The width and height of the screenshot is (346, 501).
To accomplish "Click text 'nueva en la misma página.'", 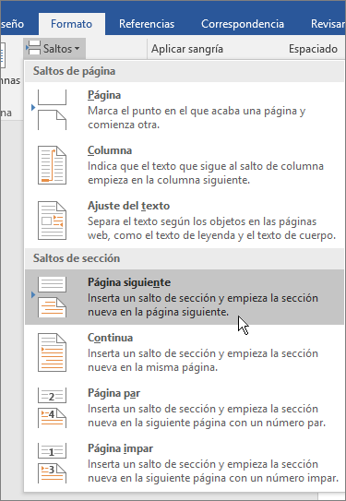I will click(153, 367).
